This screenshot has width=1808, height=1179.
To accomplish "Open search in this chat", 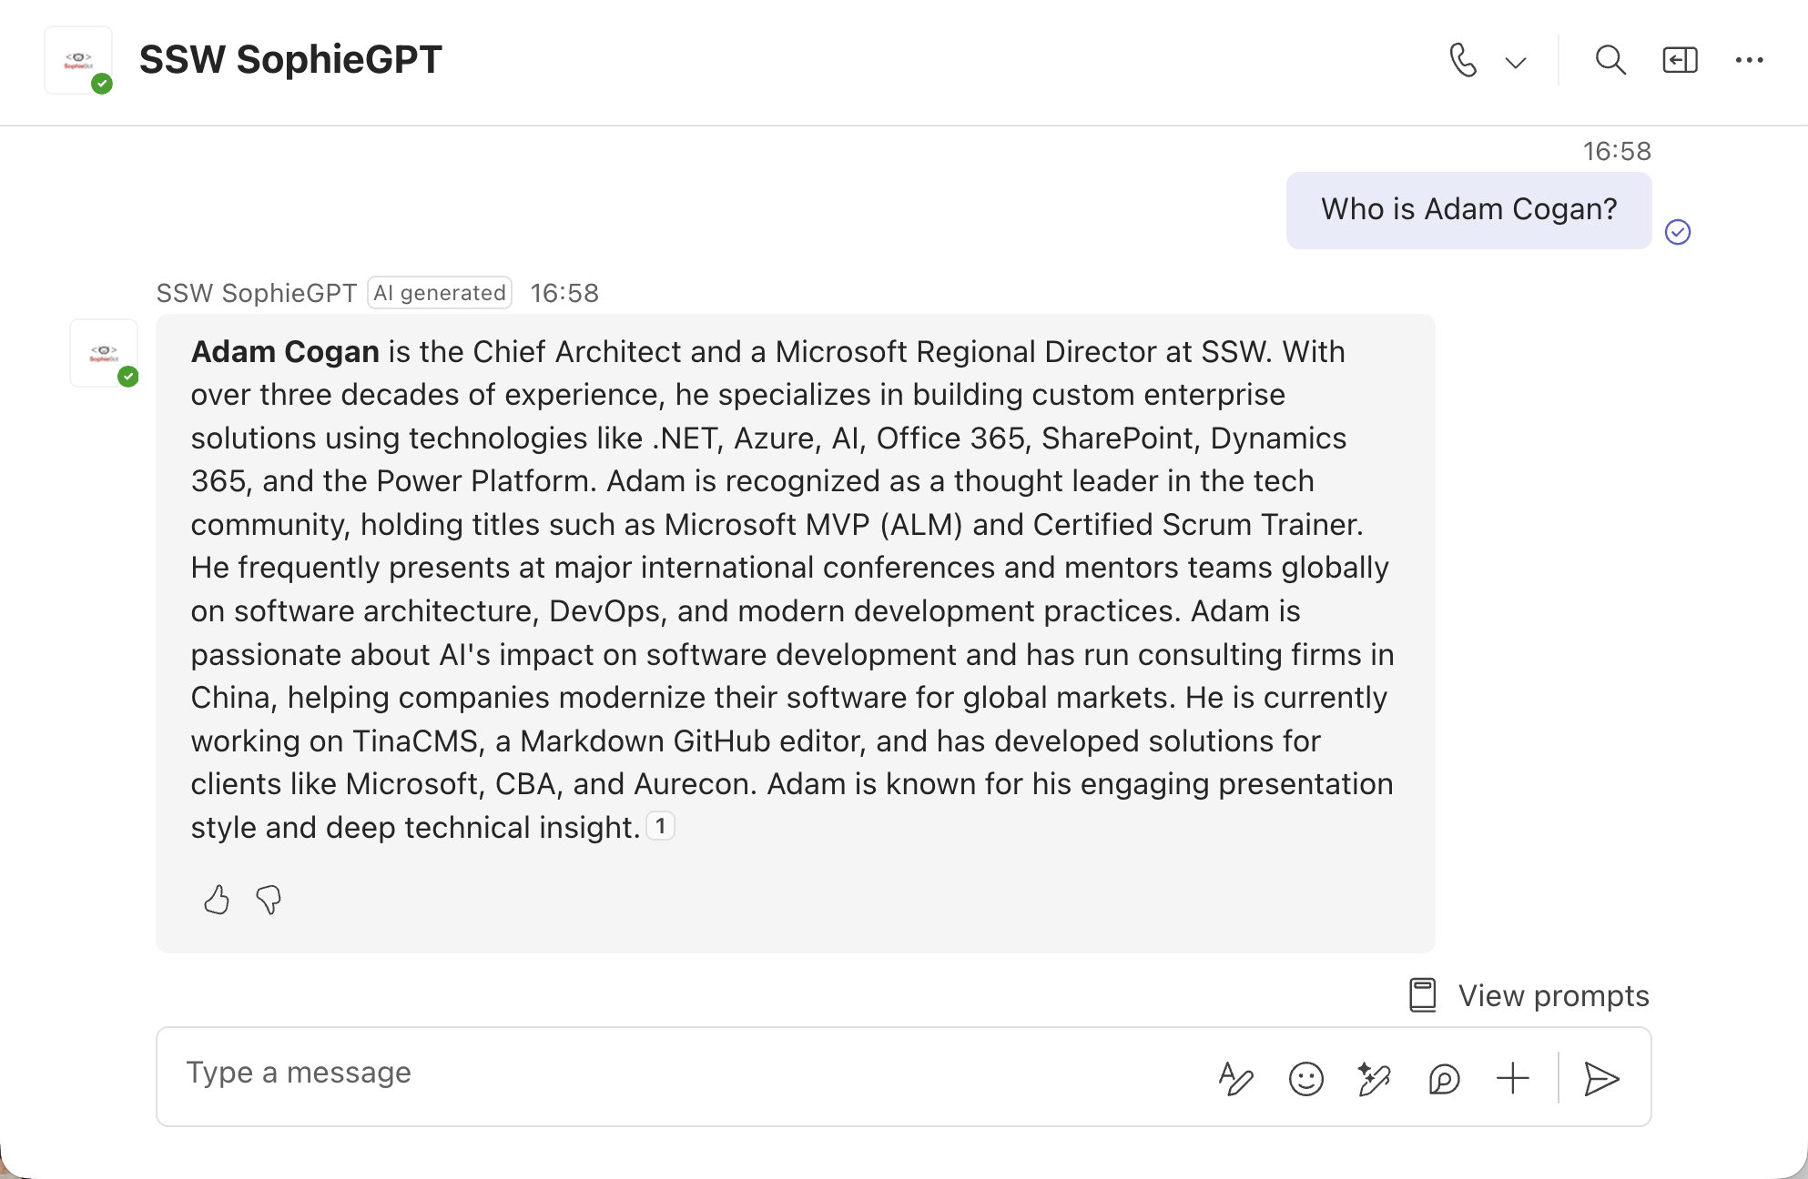I will pos(1610,61).
